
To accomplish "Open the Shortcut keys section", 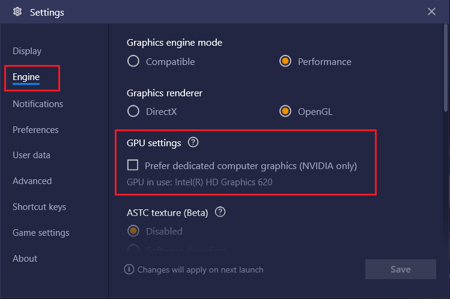I will pos(39,207).
